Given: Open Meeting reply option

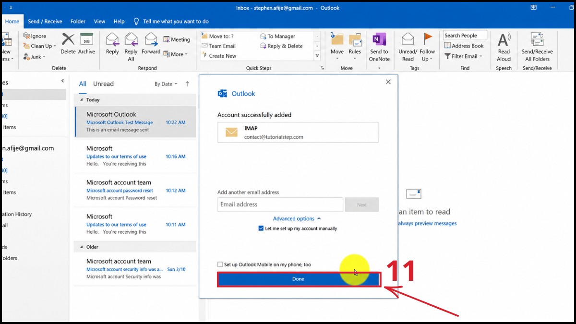Looking at the screenshot, I should coord(177,39).
